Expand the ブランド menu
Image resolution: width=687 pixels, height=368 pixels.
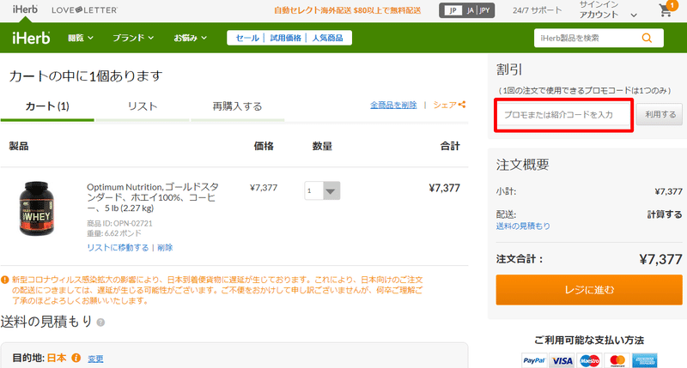coord(133,38)
